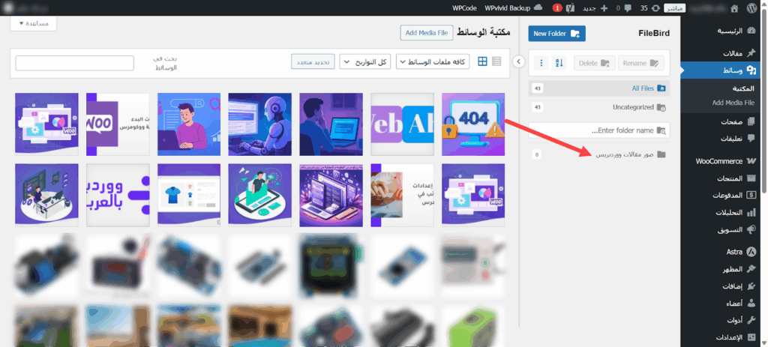This screenshot has height=347, width=768.
Task: Click the WPvivid Backup cloud icon
Action: tap(538, 7)
